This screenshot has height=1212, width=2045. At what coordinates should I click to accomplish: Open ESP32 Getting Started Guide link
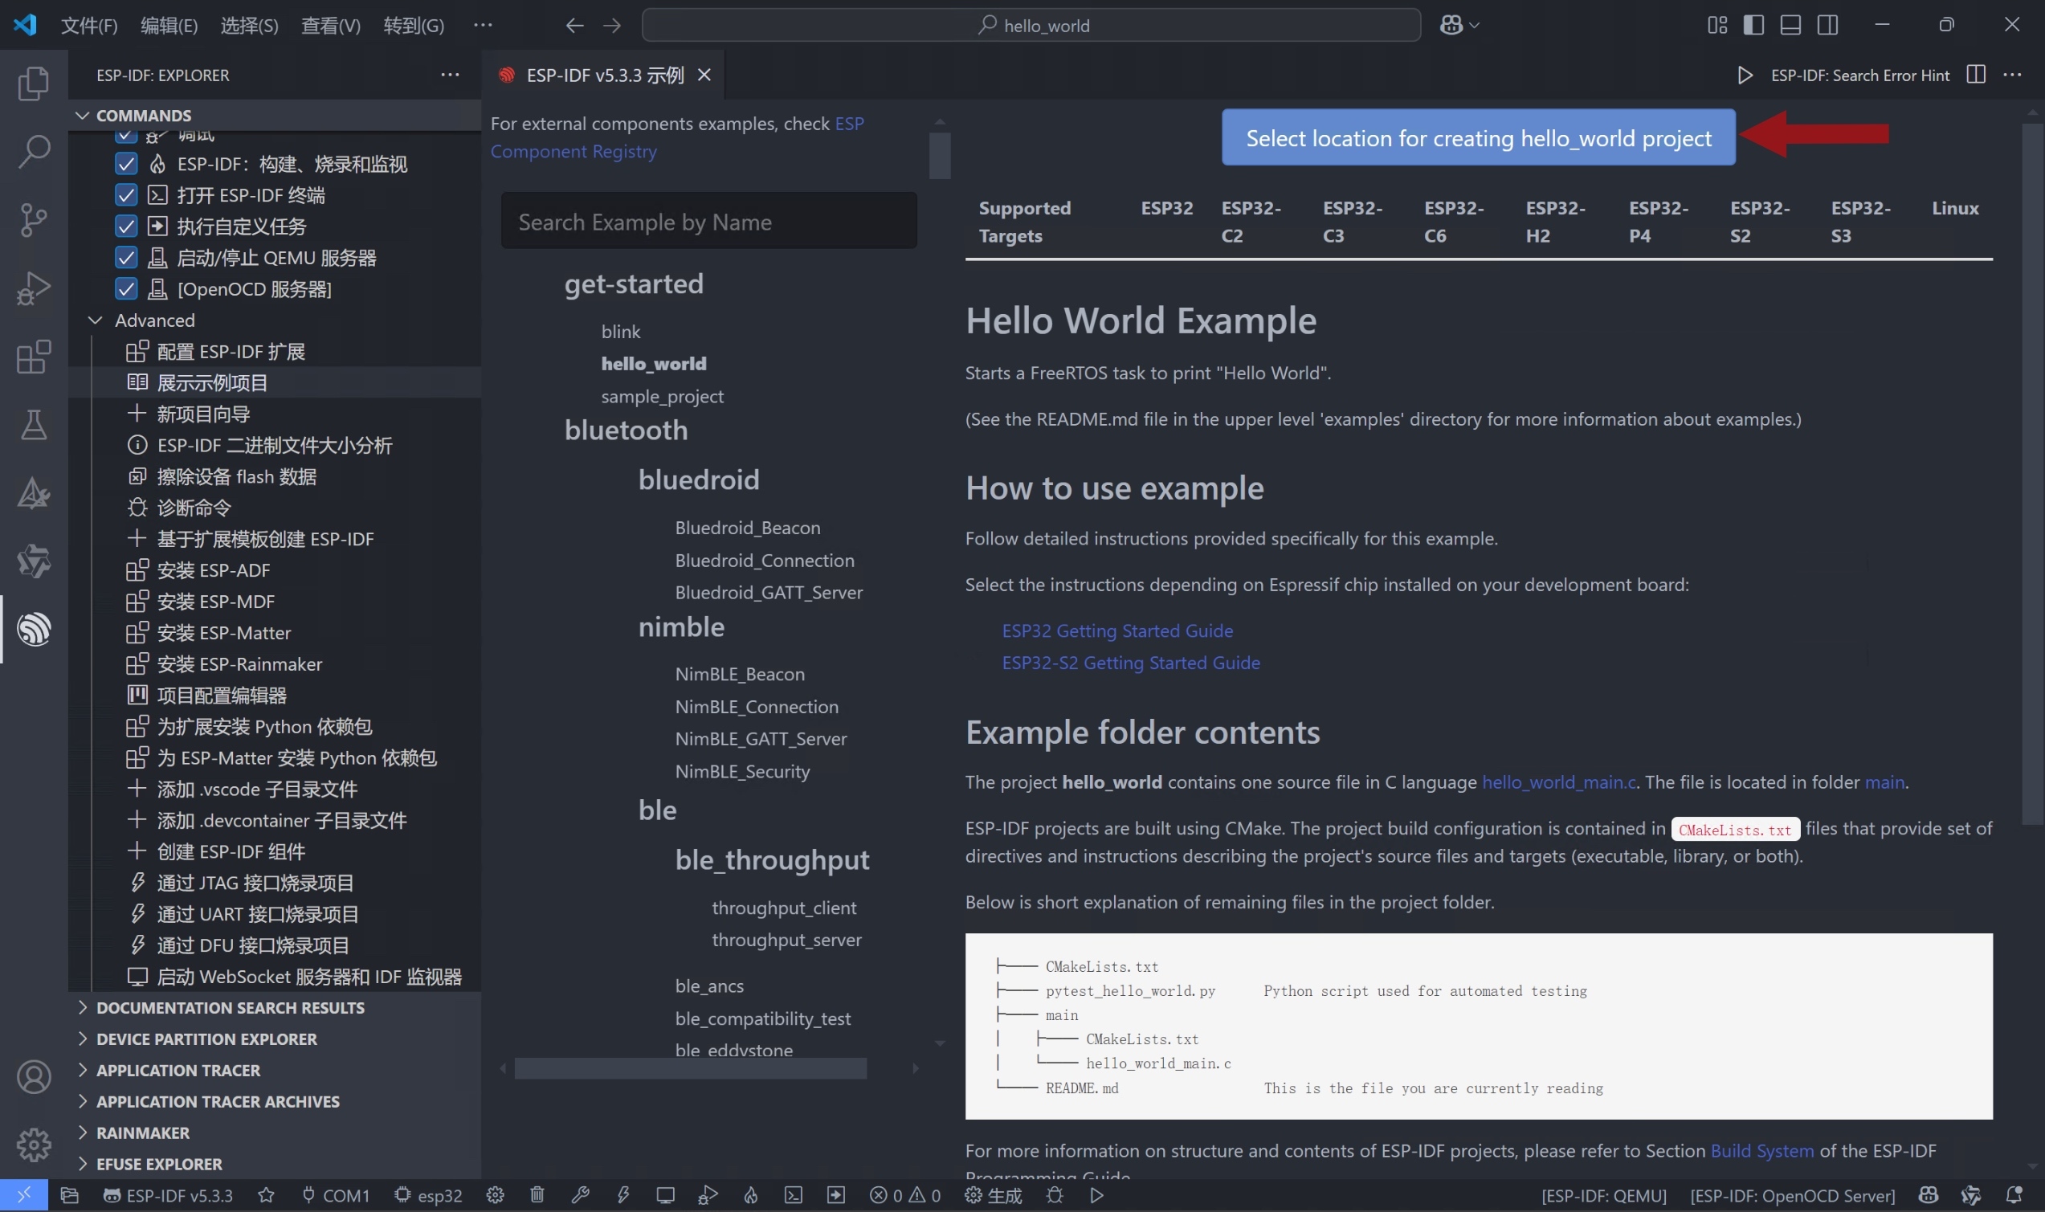(x=1117, y=630)
